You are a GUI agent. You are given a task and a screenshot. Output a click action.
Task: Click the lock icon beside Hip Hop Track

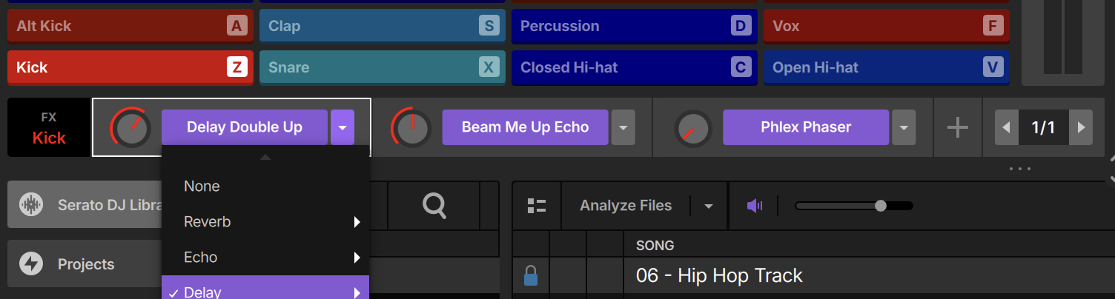click(x=530, y=276)
